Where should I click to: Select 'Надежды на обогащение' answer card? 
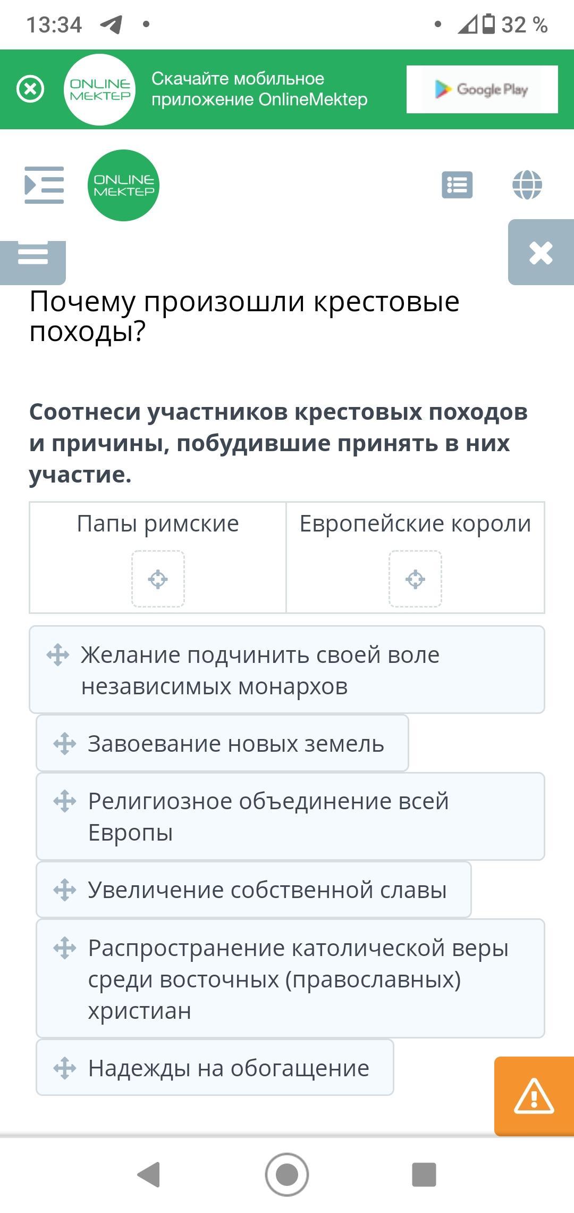[215, 1068]
